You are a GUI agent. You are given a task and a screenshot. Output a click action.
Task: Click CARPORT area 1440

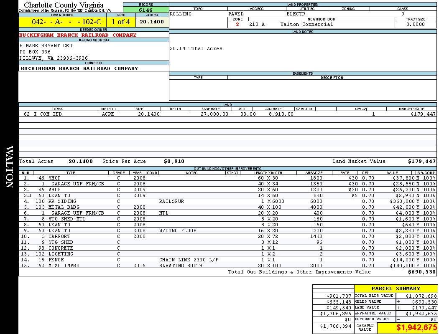pyautogui.click(x=316, y=236)
